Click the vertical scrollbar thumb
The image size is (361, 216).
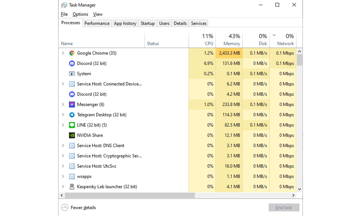pos(299,60)
